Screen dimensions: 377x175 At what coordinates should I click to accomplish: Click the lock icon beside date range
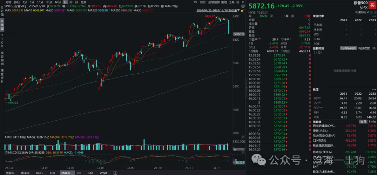243,11
